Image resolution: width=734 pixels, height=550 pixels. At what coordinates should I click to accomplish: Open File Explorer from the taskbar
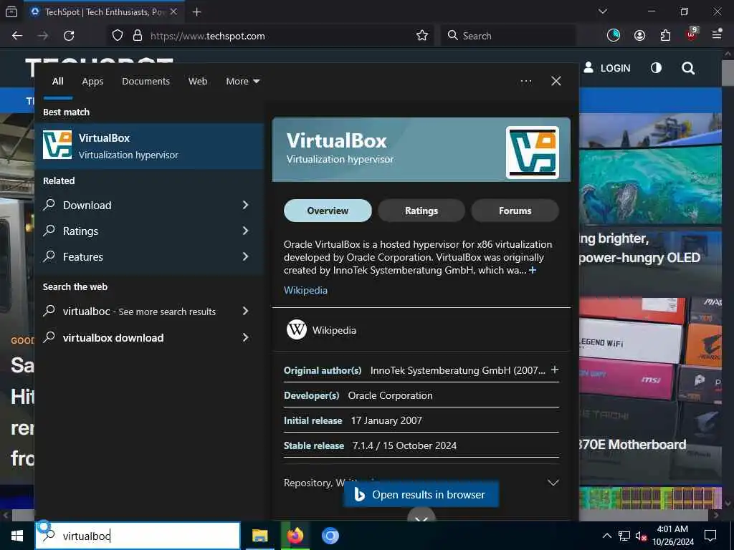click(259, 536)
